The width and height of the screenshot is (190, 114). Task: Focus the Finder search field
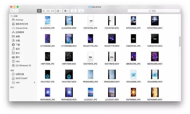[153, 11]
